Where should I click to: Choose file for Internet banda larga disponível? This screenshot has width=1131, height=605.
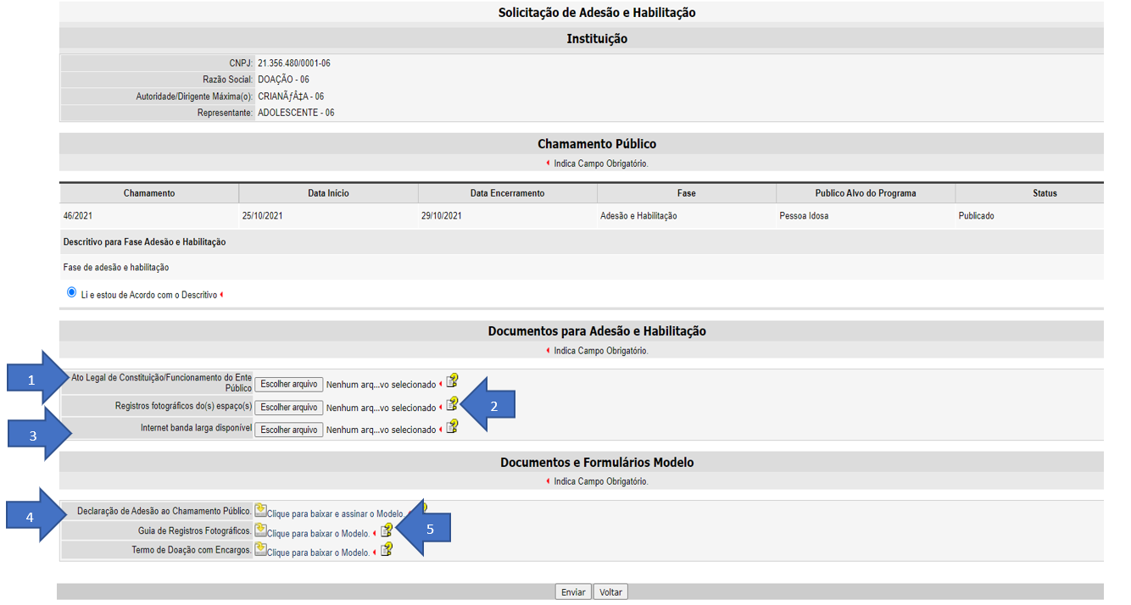click(289, 430)
